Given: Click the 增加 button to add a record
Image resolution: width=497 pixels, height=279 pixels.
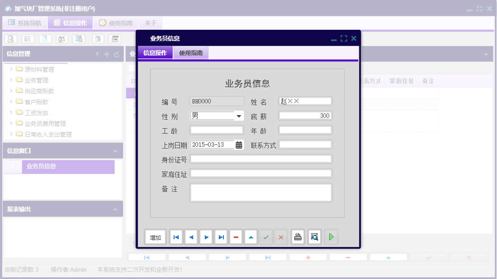Looking at the screenshot, I should coord(155,237).
